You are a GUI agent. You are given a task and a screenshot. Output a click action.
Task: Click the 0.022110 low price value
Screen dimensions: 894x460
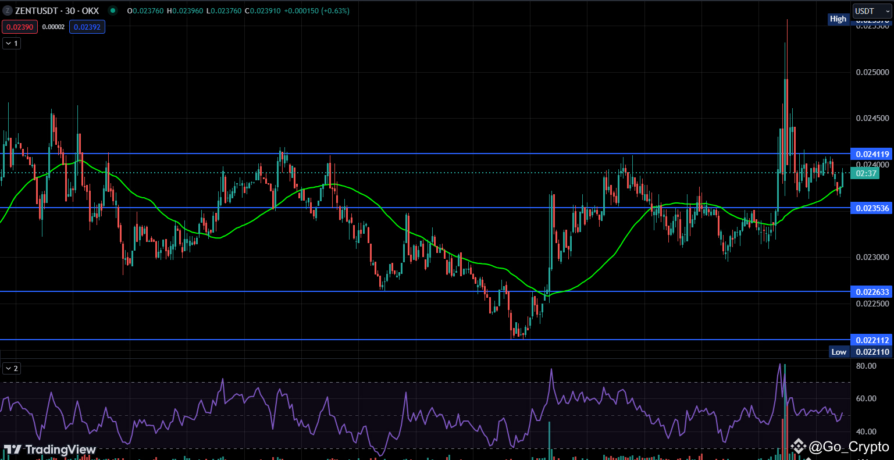pos(871,352)
